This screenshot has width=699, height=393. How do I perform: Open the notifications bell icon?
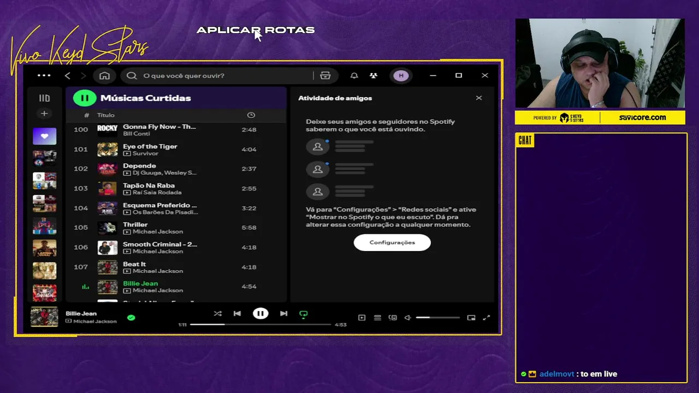pyautogui.click(x=354, y=75)
